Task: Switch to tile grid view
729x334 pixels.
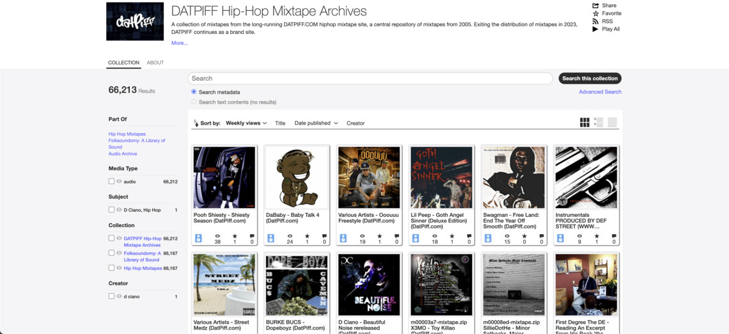Action: point(584,123)
